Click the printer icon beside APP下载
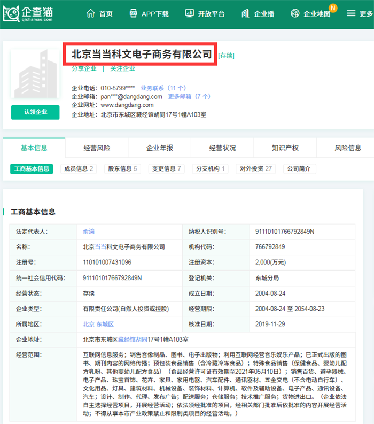The width and height of the screenshot is (374, 424). point(133,13)
